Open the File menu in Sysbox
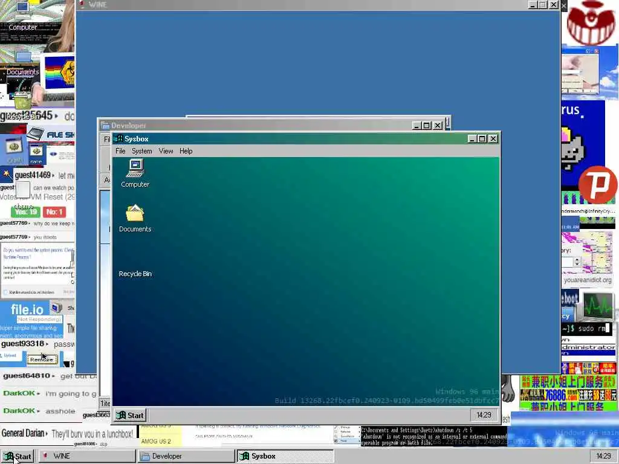The height and width of the screenshot is (464, 619). 120,151
